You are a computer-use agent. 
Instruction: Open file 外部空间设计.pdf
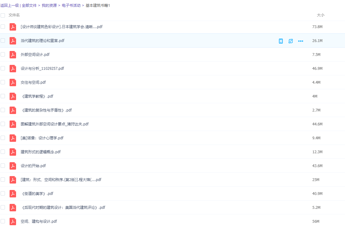35,54
